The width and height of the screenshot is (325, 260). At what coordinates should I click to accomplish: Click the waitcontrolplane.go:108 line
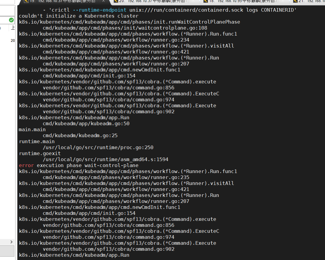tap(125, 28)
